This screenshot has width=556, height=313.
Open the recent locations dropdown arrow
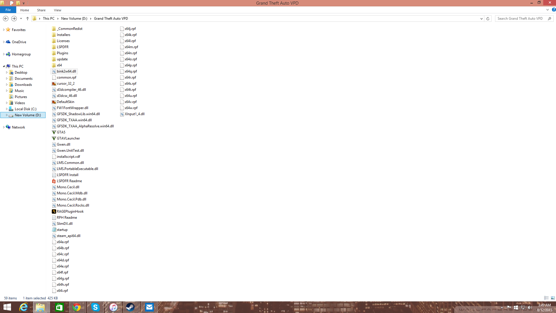point(21,19)
